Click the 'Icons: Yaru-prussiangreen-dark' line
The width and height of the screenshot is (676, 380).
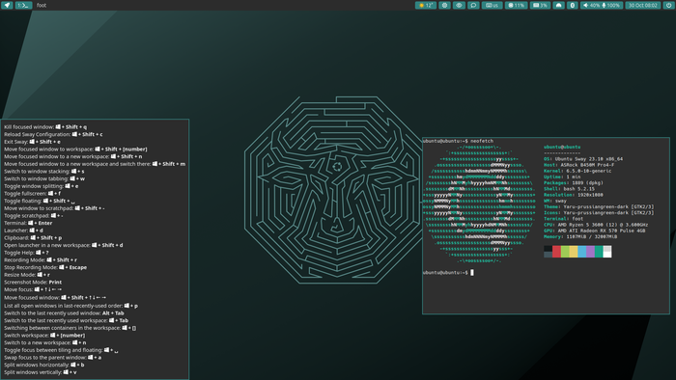coord(599,212)
